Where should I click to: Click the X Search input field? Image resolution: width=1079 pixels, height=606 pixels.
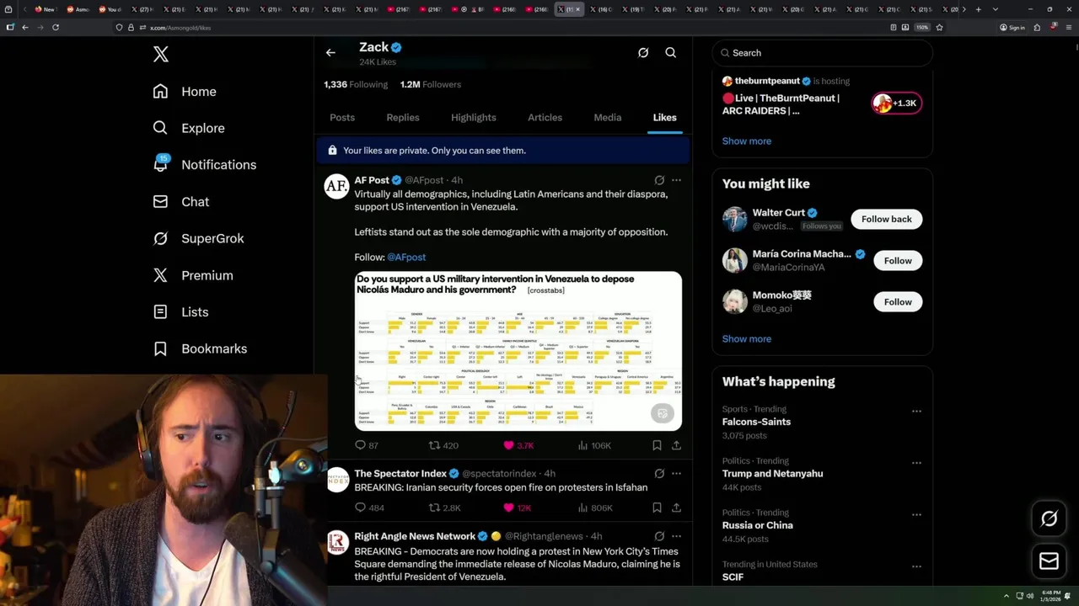[823, 53]
